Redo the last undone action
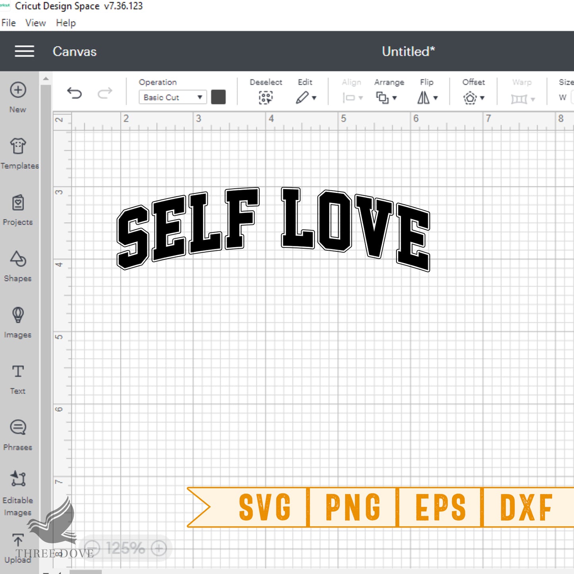The width and height of the screenshot is (574, 574). tap(105, 93)
